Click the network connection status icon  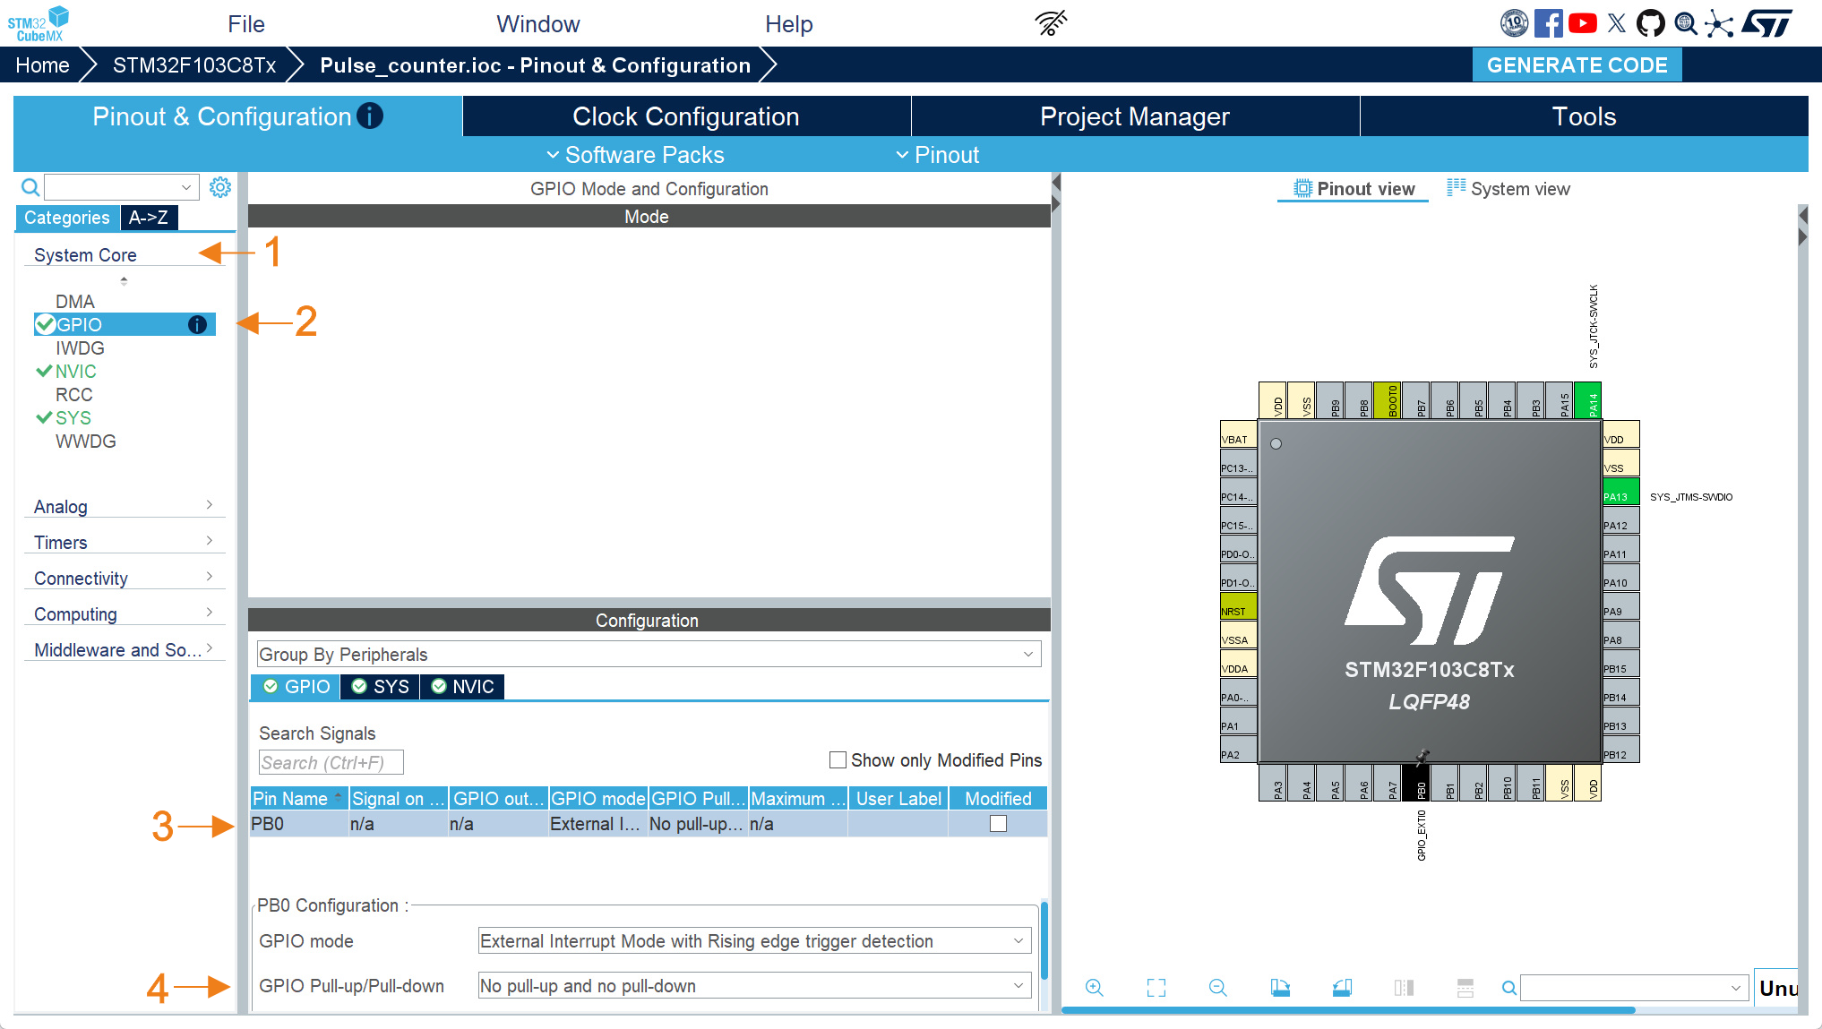coord(1052,23)
